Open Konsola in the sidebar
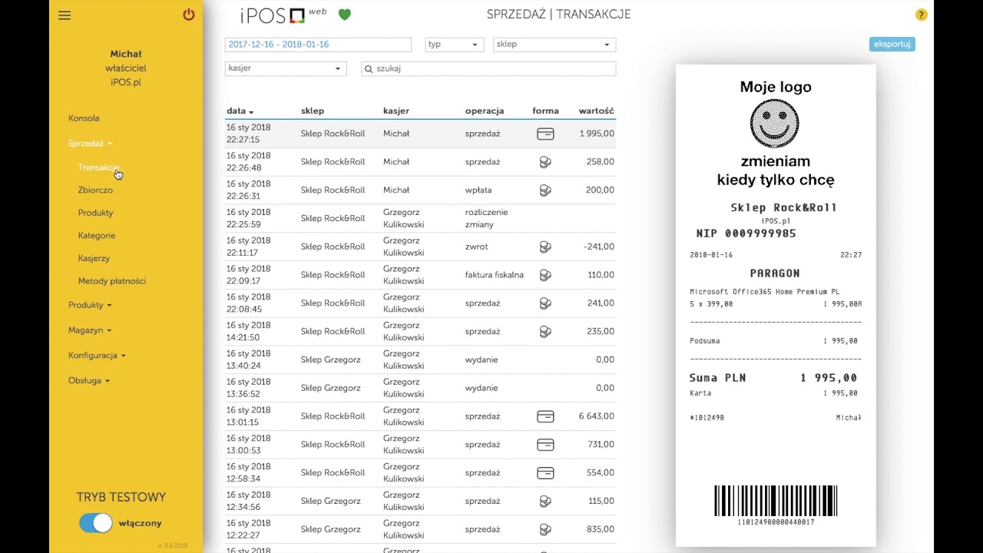 click(84, 118)
